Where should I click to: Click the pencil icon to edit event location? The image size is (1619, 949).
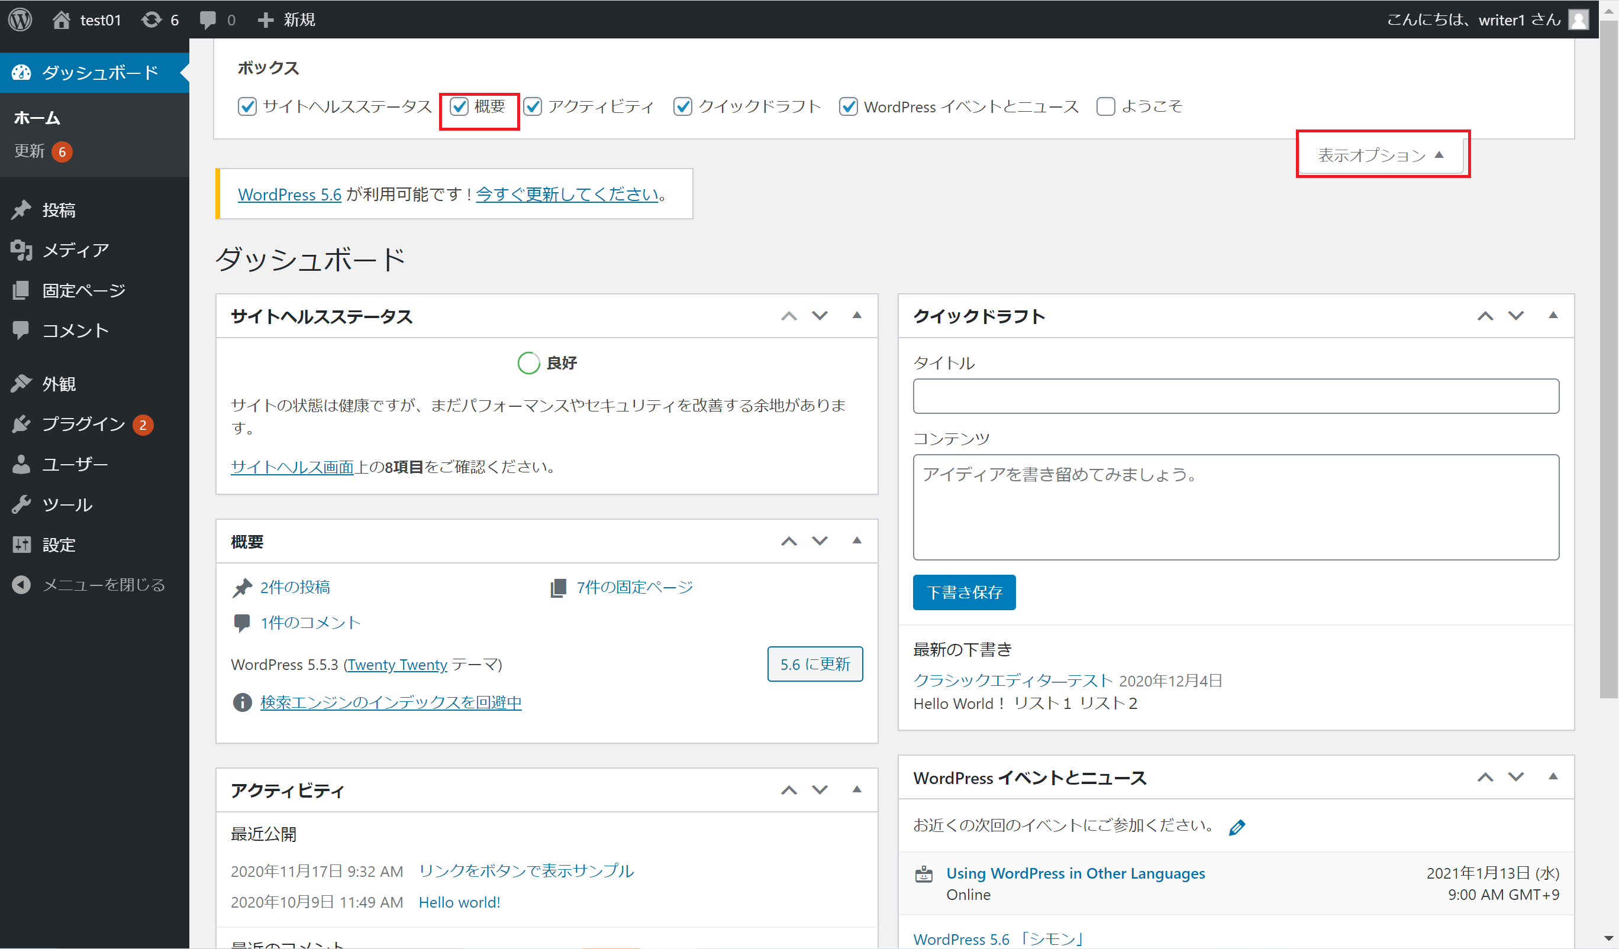(1237, 827)
